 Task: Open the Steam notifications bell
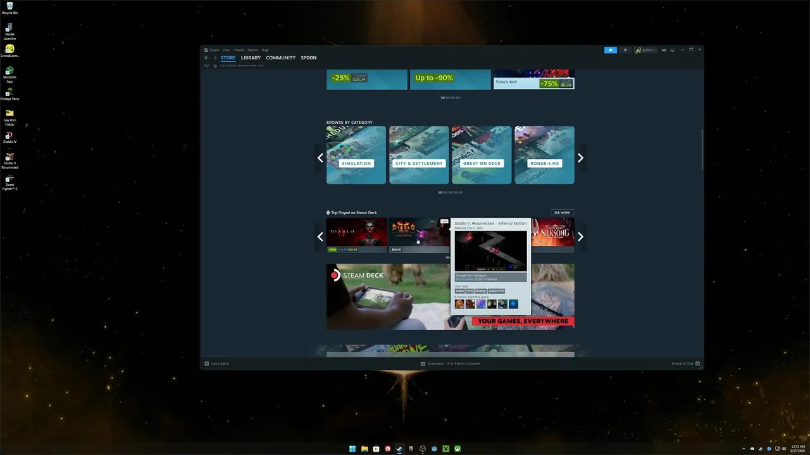coord(625,50)
